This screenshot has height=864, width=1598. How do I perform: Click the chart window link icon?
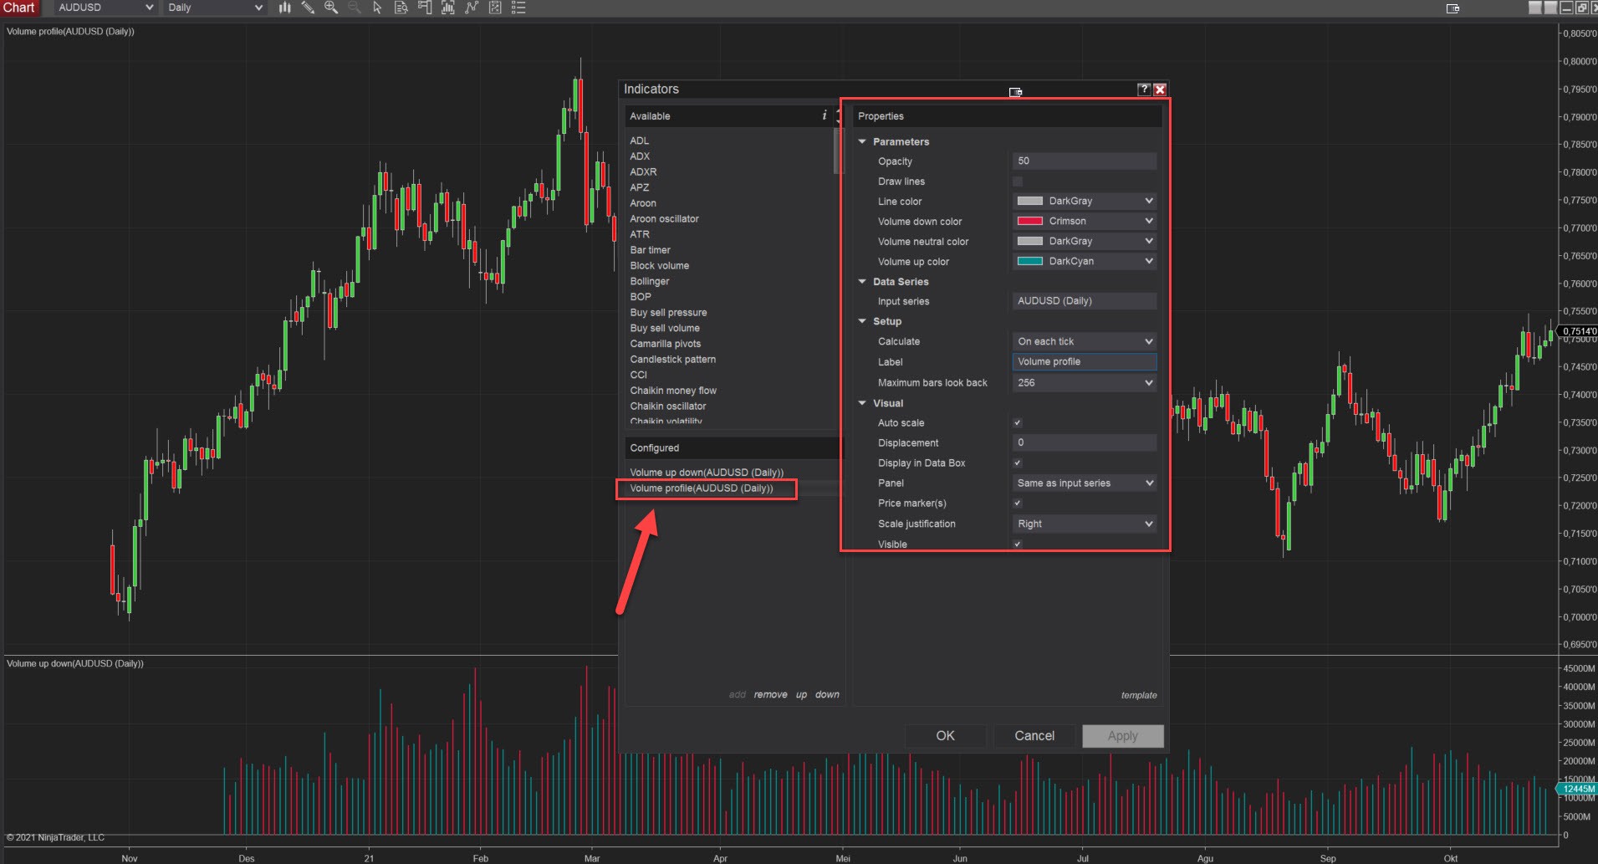[x=1452, y=8]
